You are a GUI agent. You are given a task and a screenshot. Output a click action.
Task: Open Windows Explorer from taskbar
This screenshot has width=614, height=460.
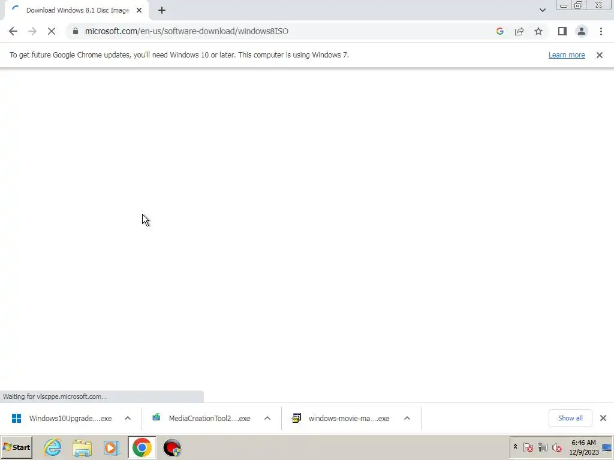(x=82, y=447)
